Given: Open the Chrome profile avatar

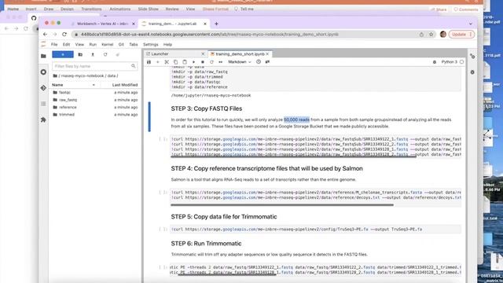Looking at the screenshot, I should pyautogui.click(x=443, y=35).
